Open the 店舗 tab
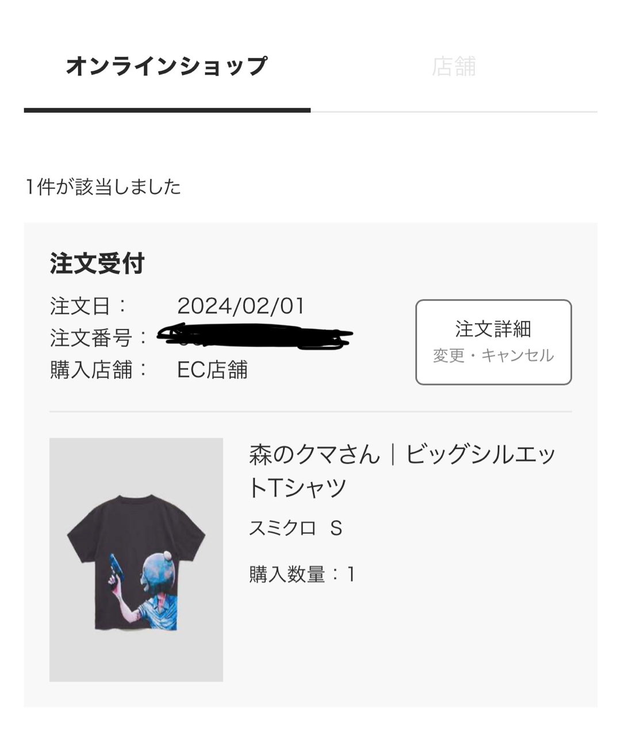 pyautogui.click(x=454, y=66)
